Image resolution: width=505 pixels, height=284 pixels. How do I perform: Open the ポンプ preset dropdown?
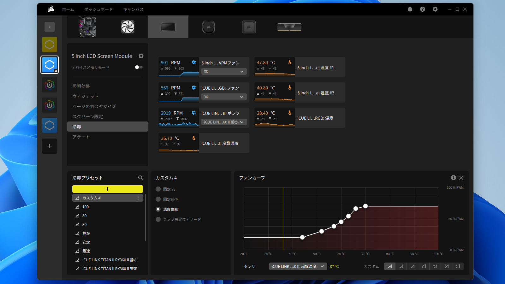[224, 122]
